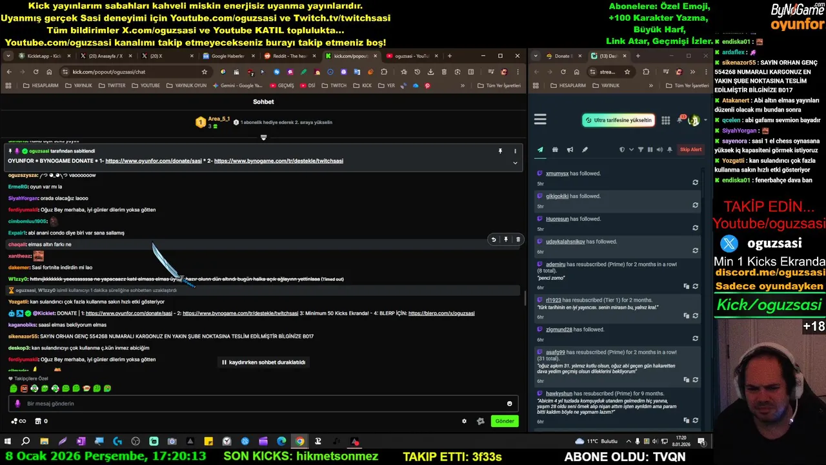Open the oyunfor.com donate link in the pinned message
The height and width of the screenshot is (465, 826).
[x=154, y=161]
